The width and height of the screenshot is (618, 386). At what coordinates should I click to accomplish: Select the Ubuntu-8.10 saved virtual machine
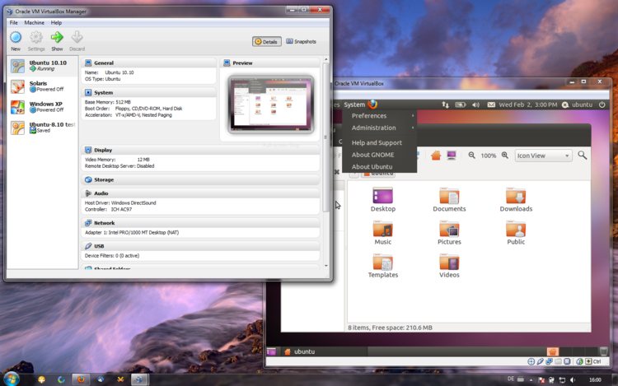point(43,127)
